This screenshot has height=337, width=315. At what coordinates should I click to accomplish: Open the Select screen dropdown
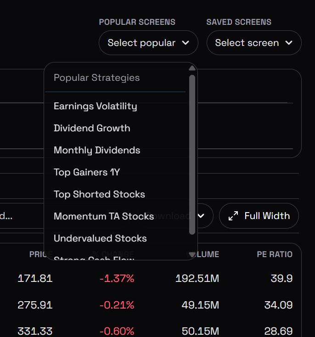point(254,43)
